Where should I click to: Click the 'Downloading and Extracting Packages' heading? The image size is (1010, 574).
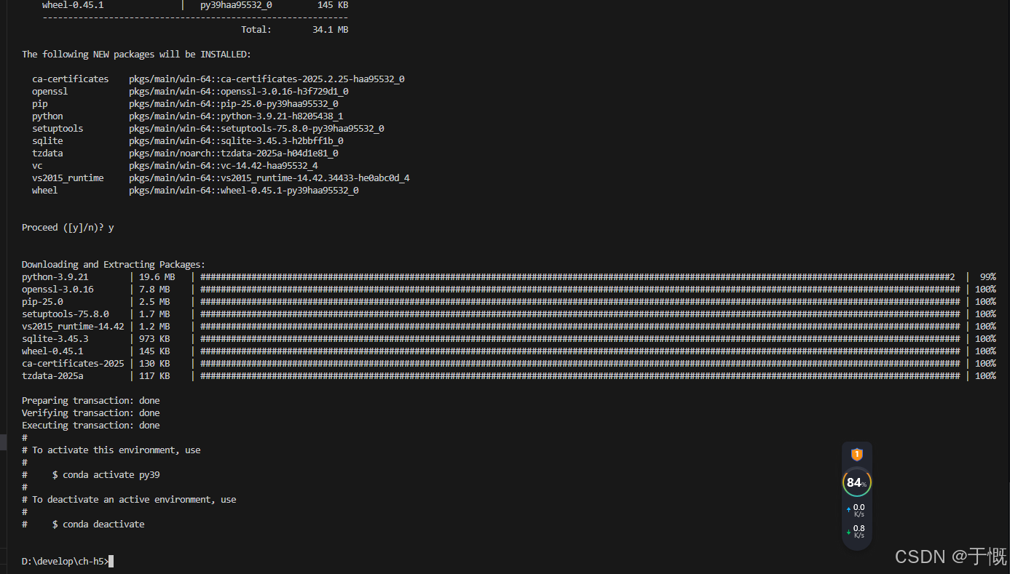[113, 265]
